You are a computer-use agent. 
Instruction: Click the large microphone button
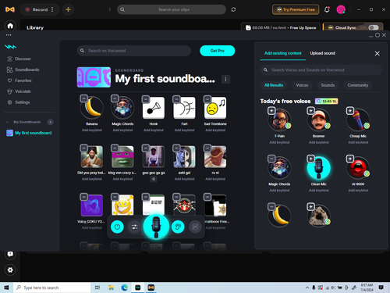[156, 227]
